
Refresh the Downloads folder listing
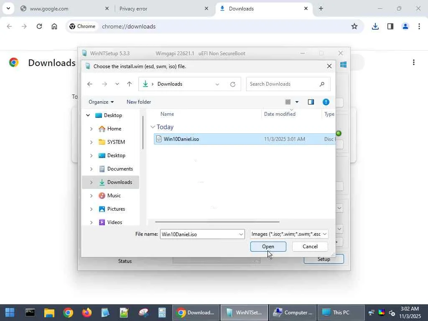coord(232,84)
